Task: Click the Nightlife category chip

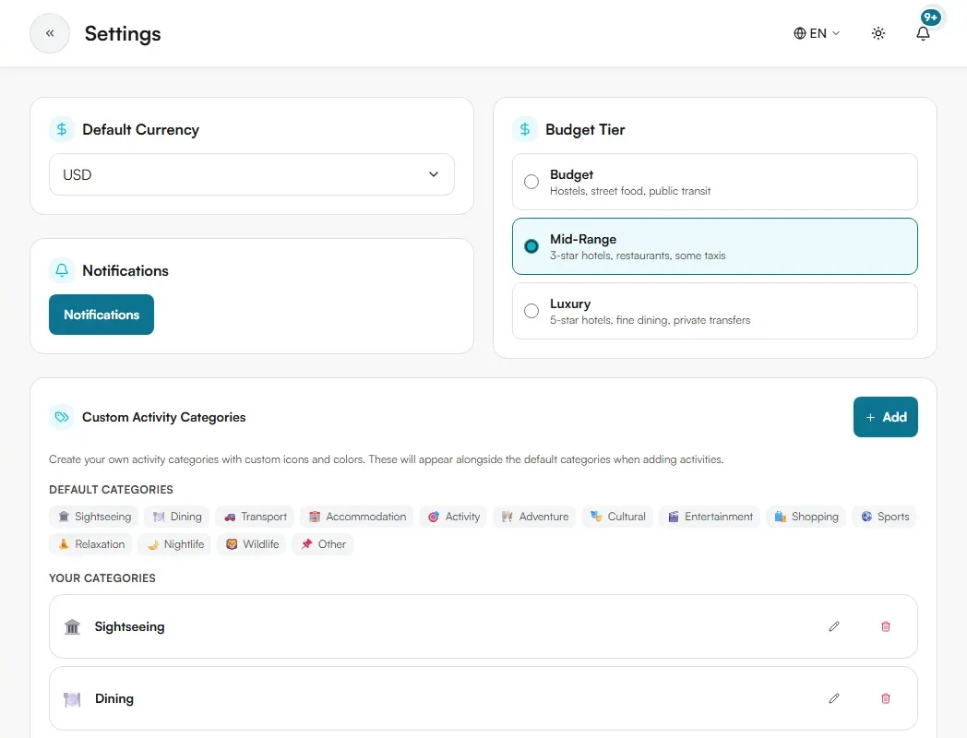Action: coord(175,544)
